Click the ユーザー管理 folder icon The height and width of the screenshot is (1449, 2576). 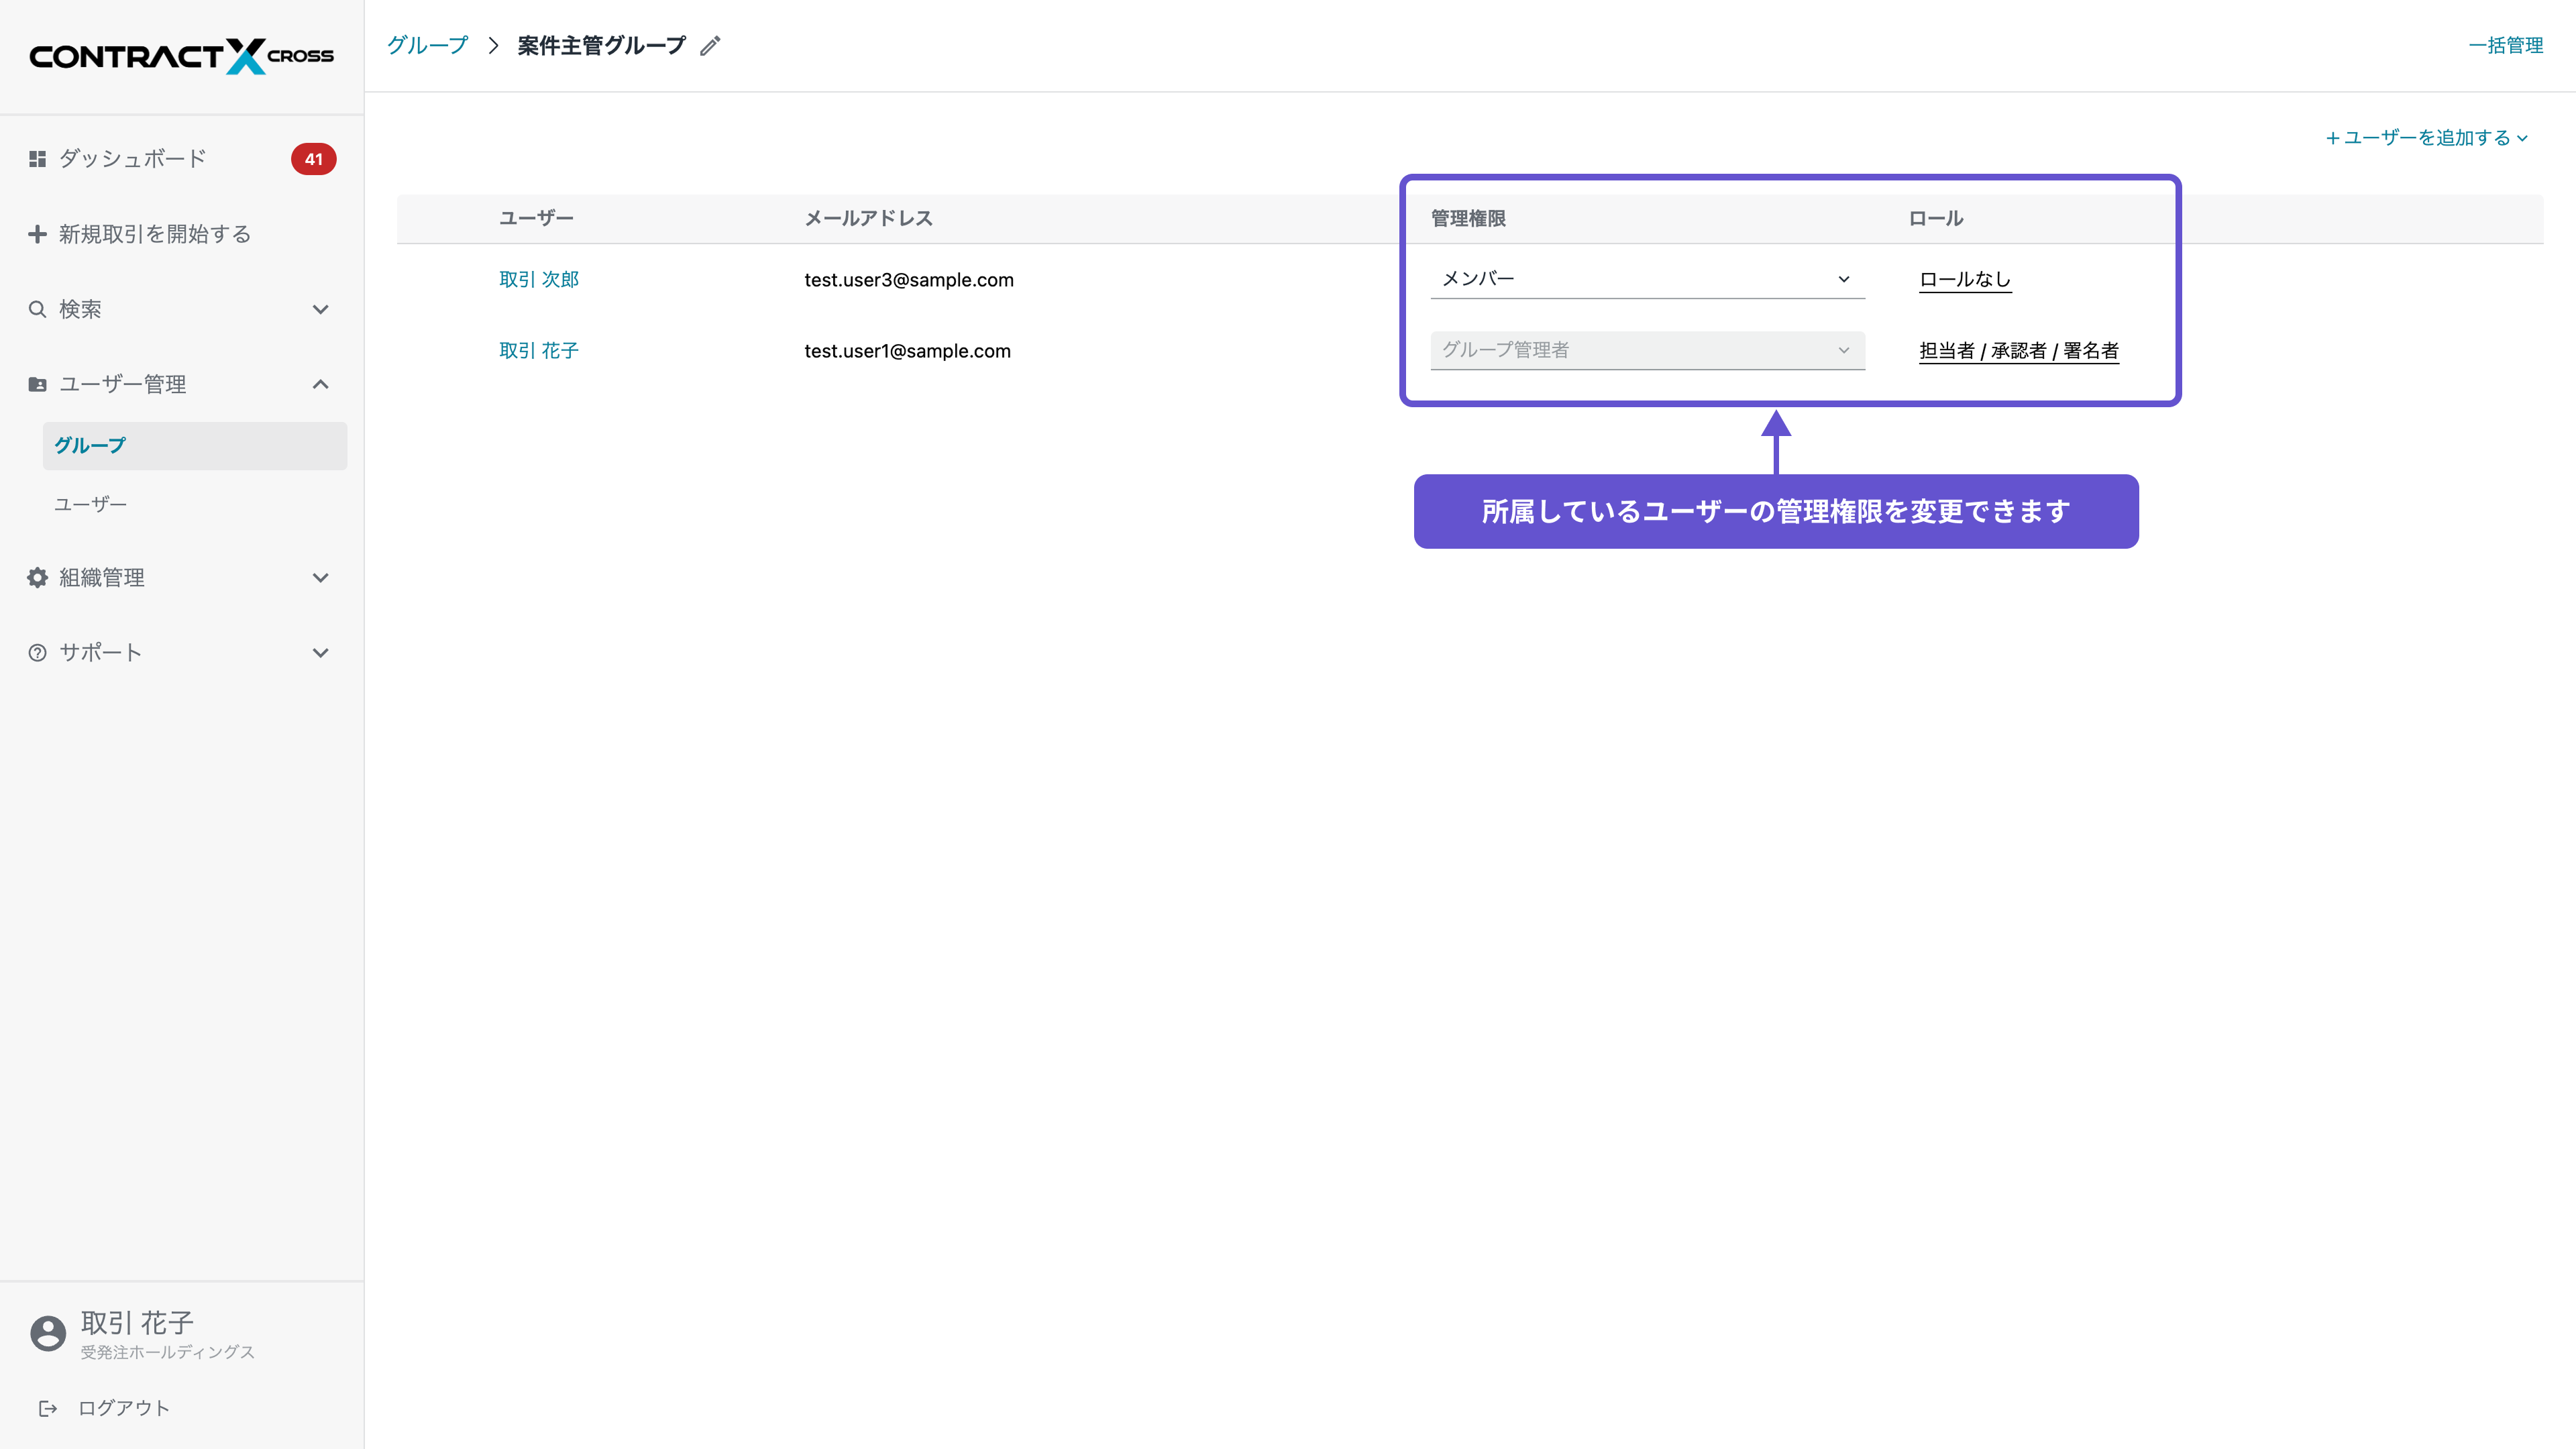tap(37, 383)
